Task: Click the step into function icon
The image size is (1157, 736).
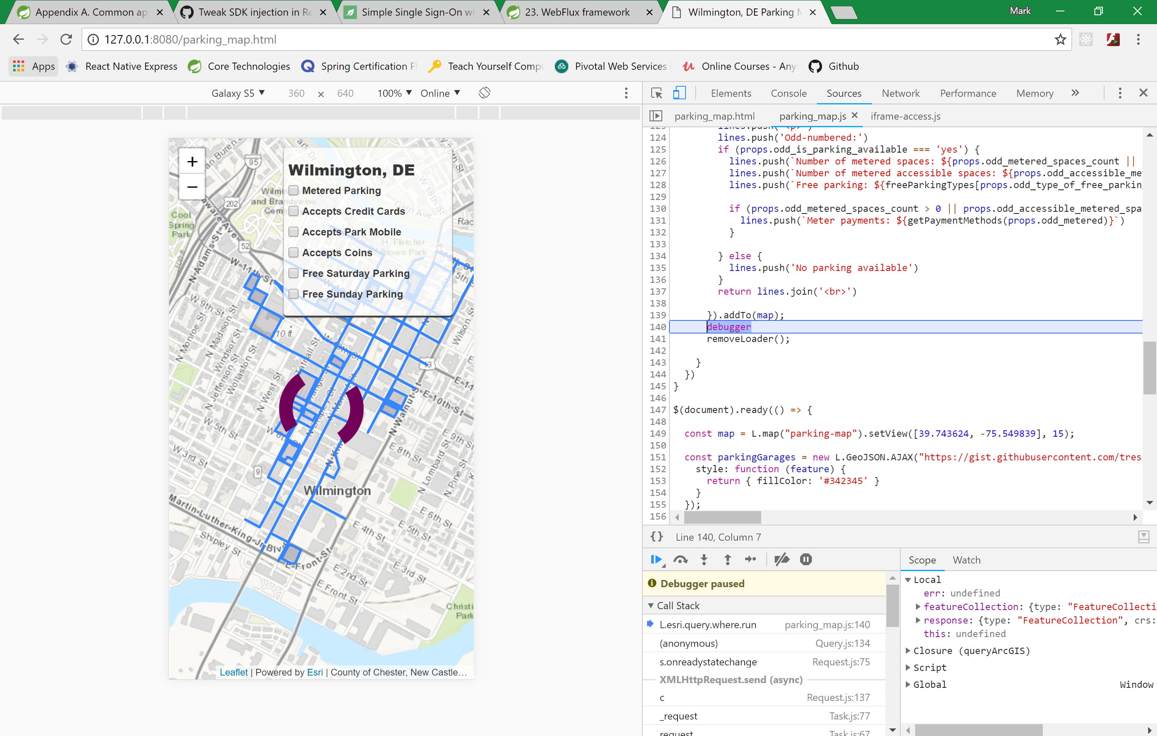Action: pos(704,559)
